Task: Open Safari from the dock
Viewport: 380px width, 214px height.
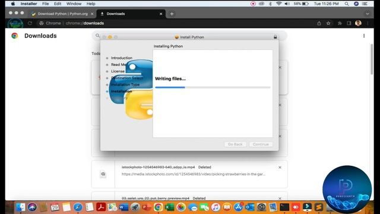Action: 78,207
